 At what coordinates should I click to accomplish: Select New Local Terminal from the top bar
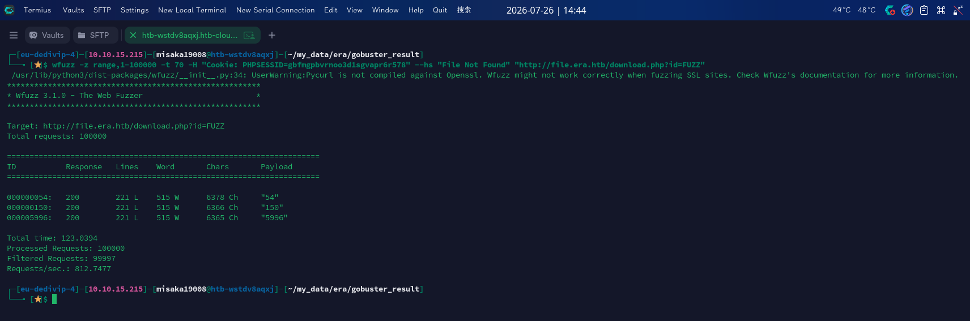click(192, 10)
